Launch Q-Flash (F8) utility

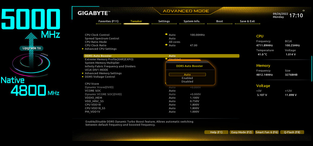click(292, 132)
